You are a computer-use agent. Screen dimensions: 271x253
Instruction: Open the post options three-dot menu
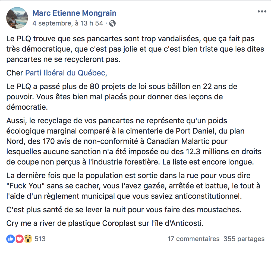[262, 12]
